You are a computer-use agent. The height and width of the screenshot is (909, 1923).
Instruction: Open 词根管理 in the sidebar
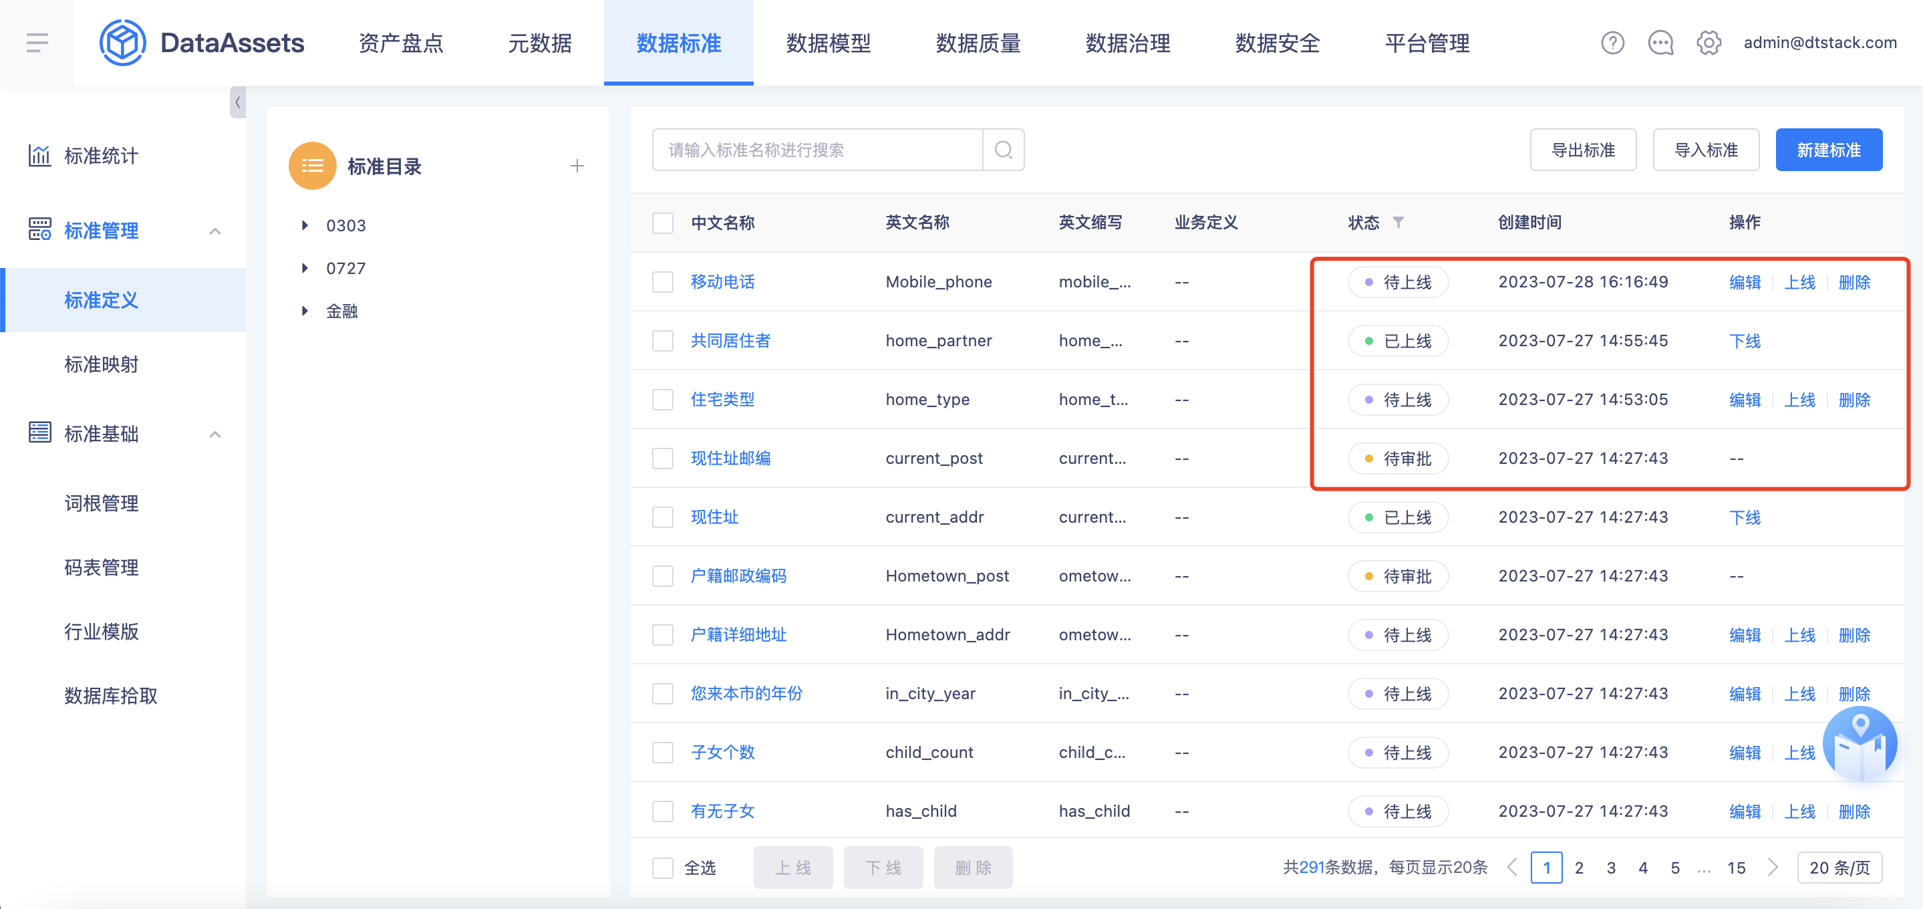102,503
